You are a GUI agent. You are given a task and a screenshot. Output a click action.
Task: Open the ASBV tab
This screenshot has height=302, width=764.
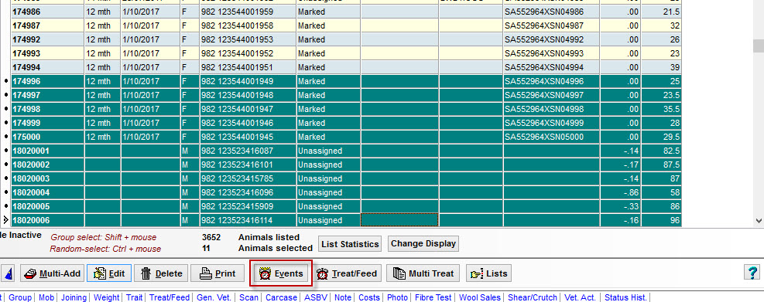317,297
